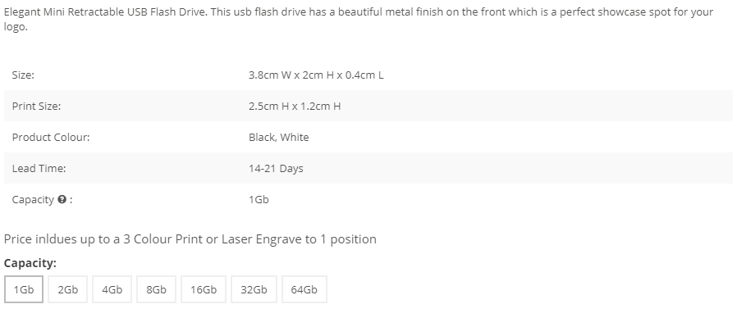Click the Lead Time row label
The image size is (737, 336).
tap(39, 169)
